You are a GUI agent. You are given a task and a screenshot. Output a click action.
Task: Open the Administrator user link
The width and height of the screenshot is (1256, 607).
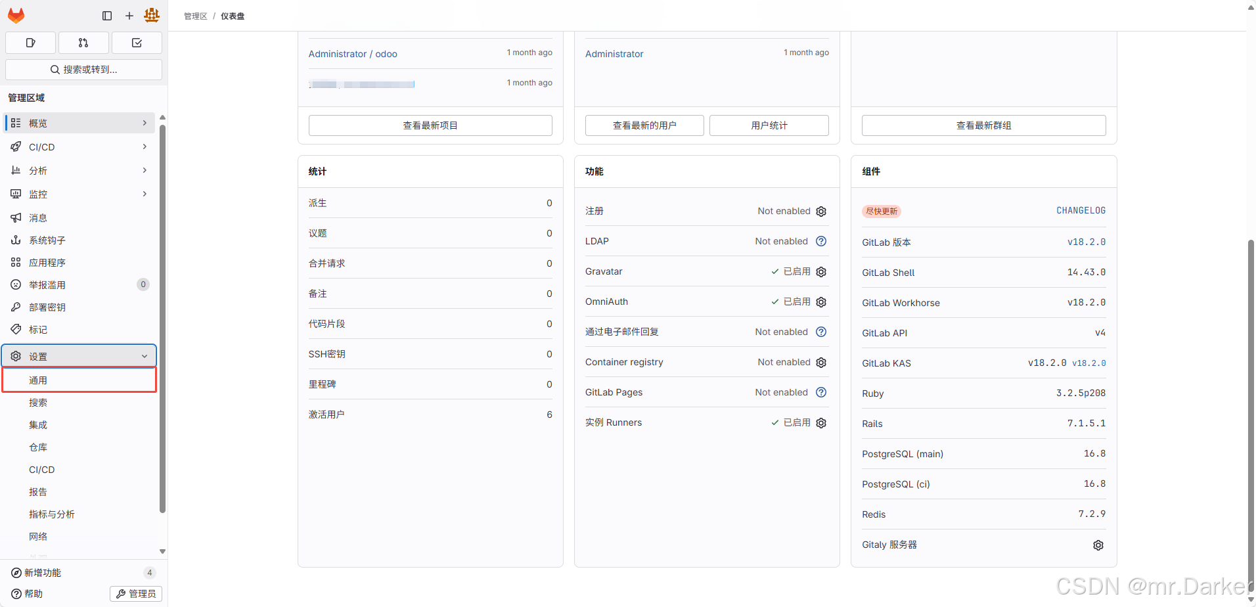[614, 54]
